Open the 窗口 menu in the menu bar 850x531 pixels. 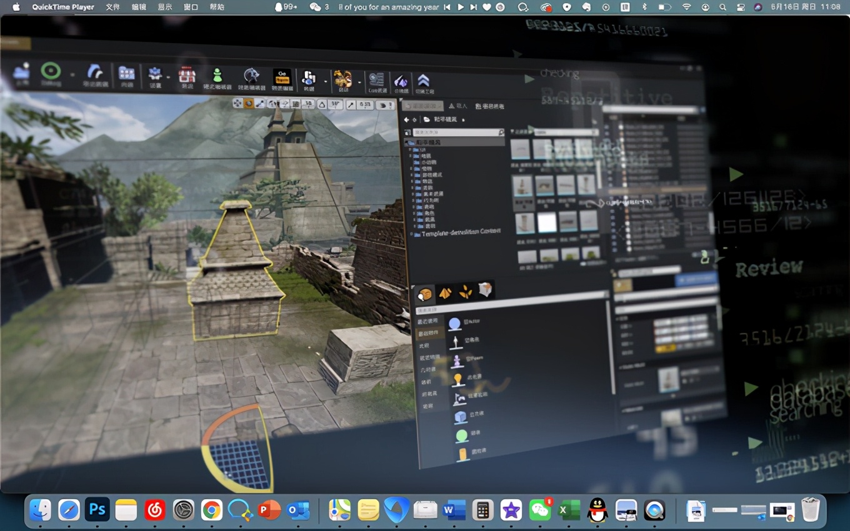pyautogui.click(x=191, y=7)
